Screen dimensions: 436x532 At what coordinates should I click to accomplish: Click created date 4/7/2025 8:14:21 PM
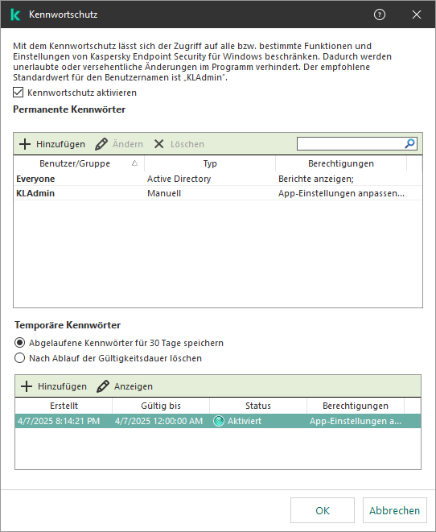pos(59,421)
